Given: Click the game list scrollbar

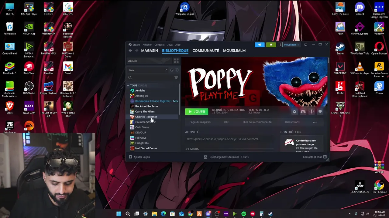Looking at the screenshot, I should (180, 99).
